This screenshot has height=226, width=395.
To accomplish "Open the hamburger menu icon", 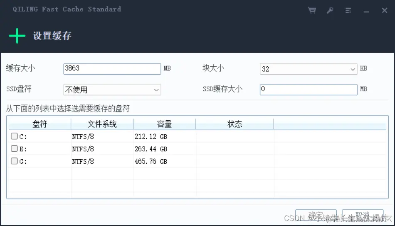I will click(348, 10).
